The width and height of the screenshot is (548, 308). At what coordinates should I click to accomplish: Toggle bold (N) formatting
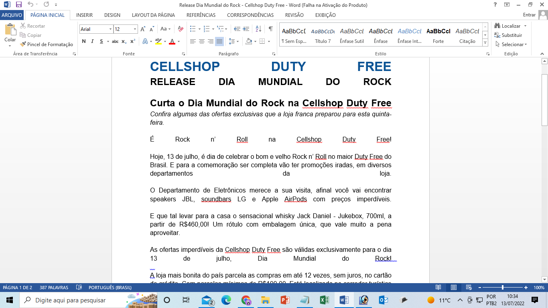[x=84, y=41]
